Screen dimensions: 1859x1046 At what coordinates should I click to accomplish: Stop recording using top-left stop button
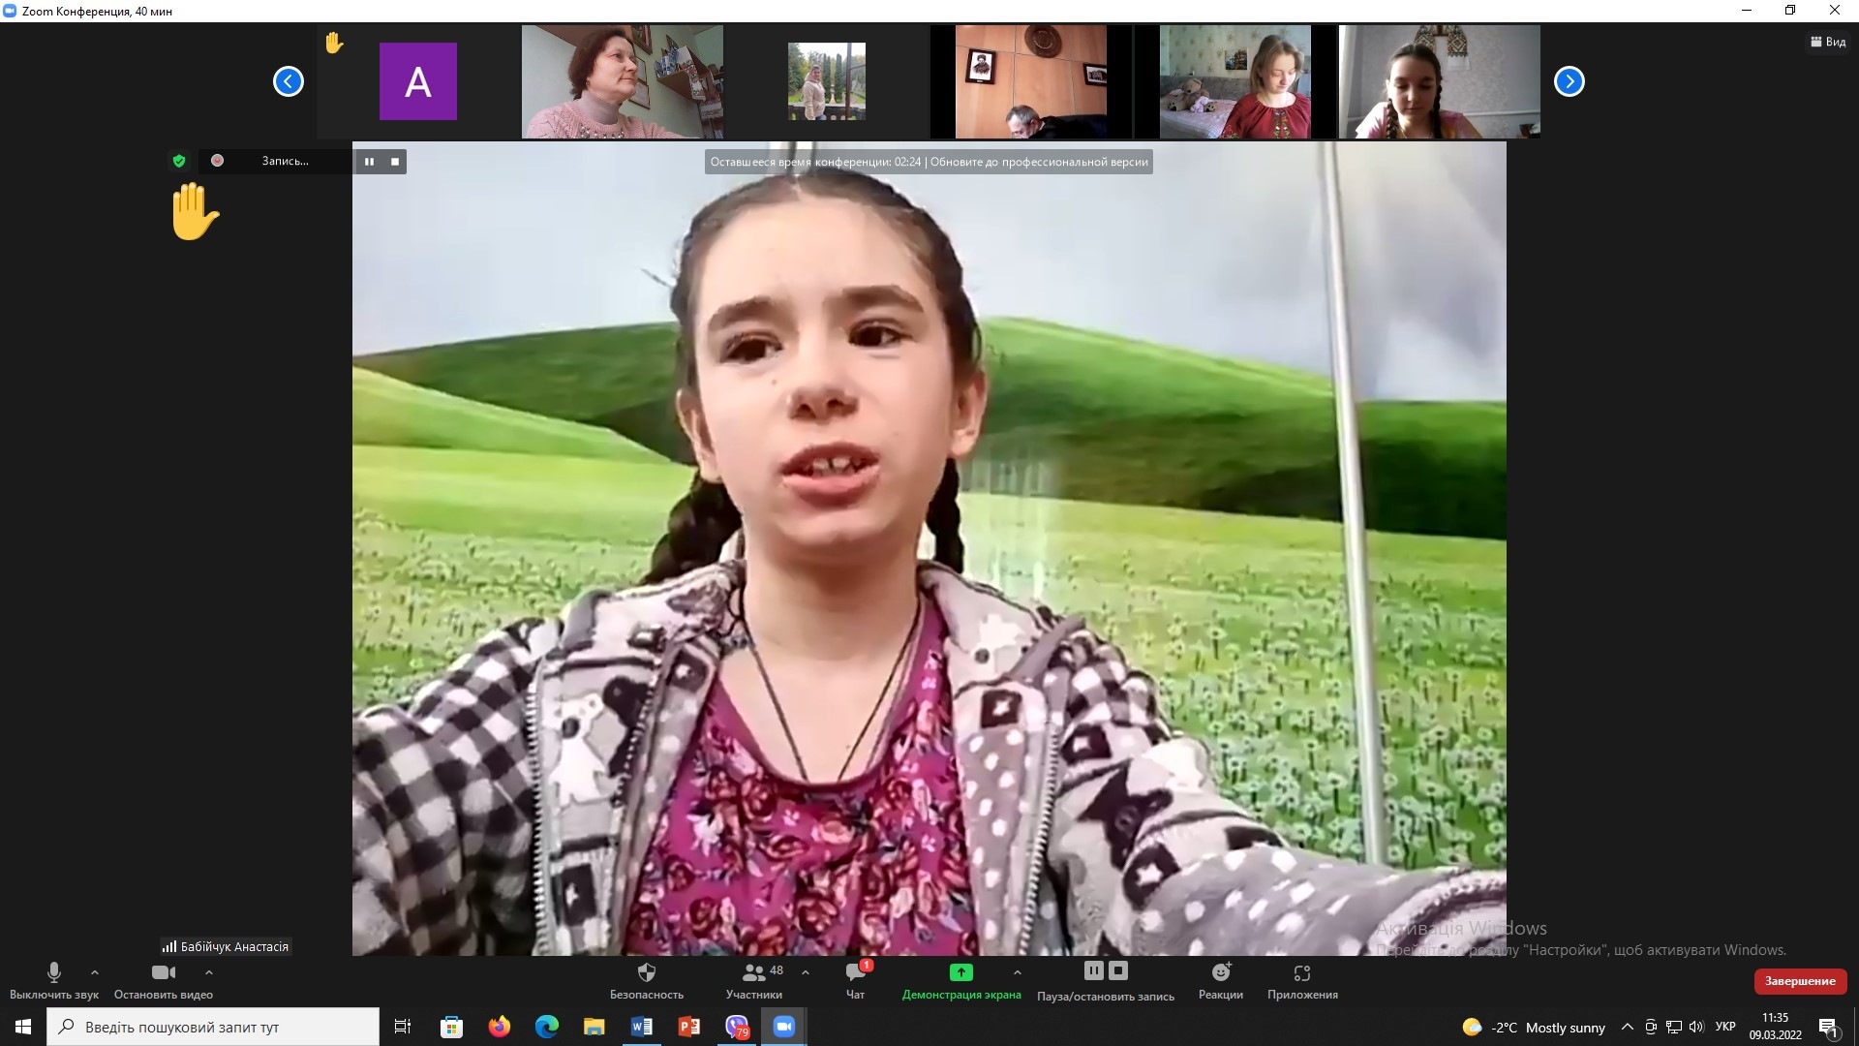click(x=395, y=162)
